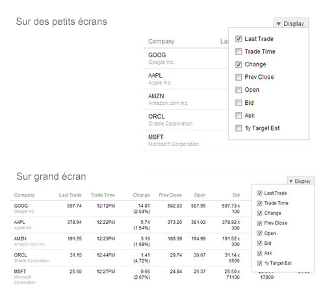Screen dimensions: 325x291
Task: Select ORCL row in small-screen table
Action: 186,120
